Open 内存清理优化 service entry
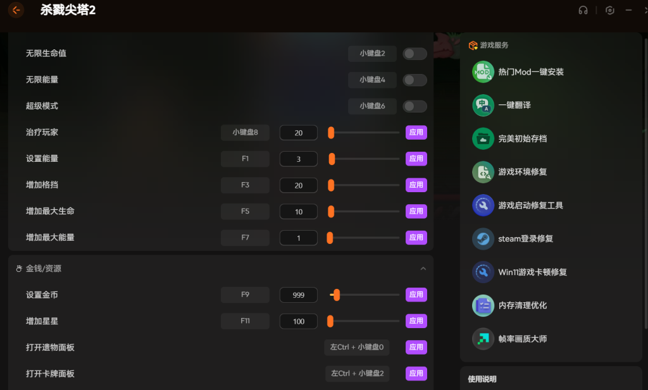648x390 pixels. click(522, 305)
